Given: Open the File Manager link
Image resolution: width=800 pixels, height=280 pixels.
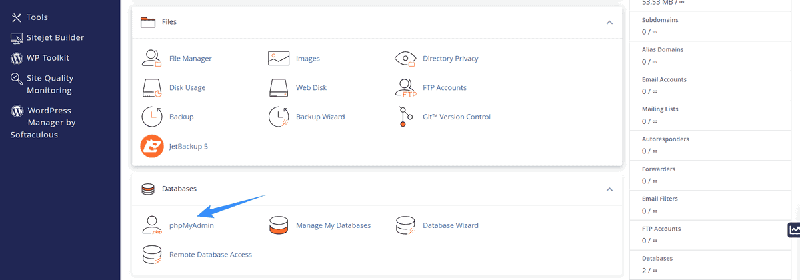Looking at the screenshot, I should [x=191, y=59].
